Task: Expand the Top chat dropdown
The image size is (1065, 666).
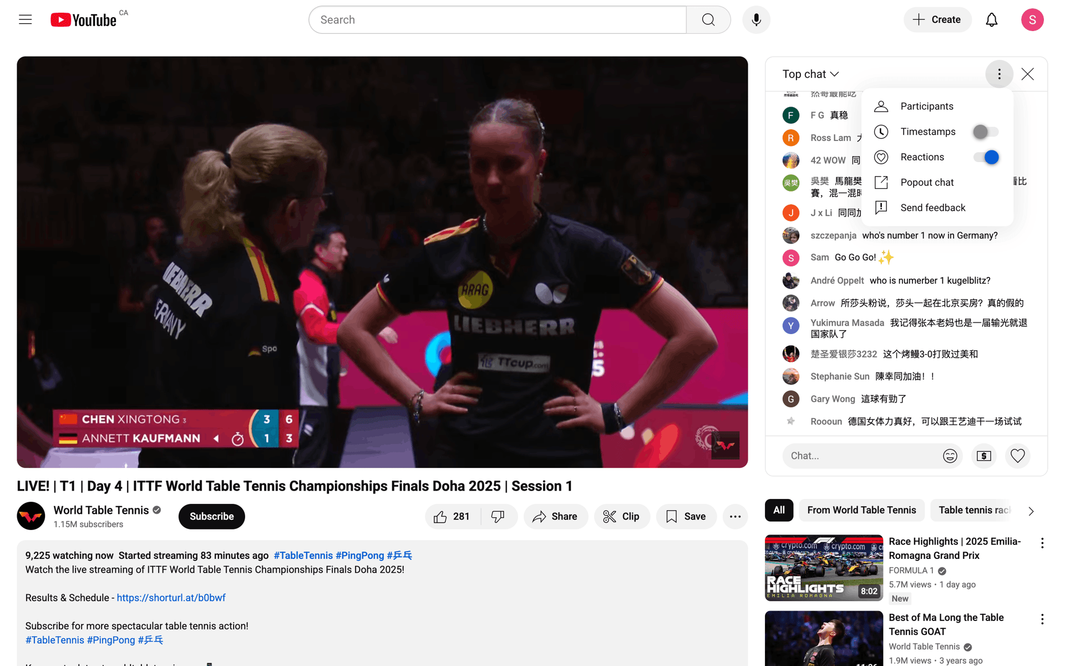Action: [x=810, y=74]
